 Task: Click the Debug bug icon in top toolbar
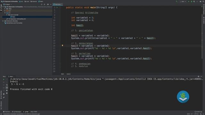coord(192,1)
